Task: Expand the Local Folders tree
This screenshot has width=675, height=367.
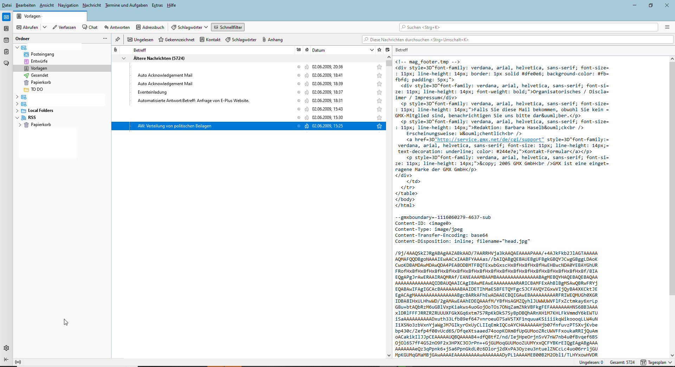Action: point(17,110)
